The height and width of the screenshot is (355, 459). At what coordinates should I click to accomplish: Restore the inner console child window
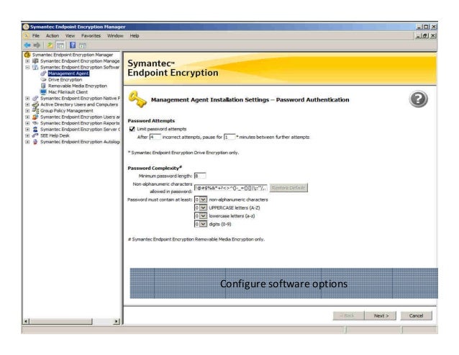coord(426,36)
